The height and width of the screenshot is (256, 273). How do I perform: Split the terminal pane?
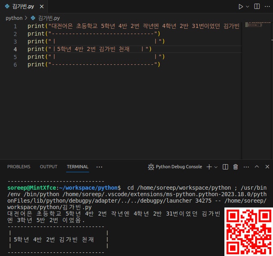[225, 167]
